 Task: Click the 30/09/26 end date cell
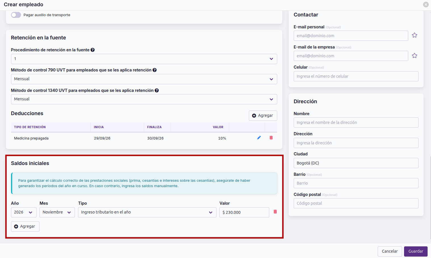155,138
